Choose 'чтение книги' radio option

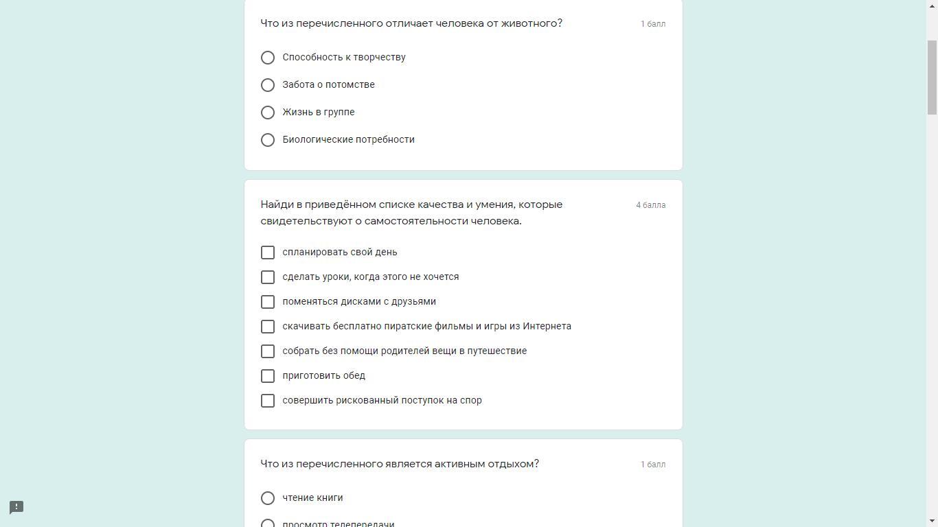(268, 498)
